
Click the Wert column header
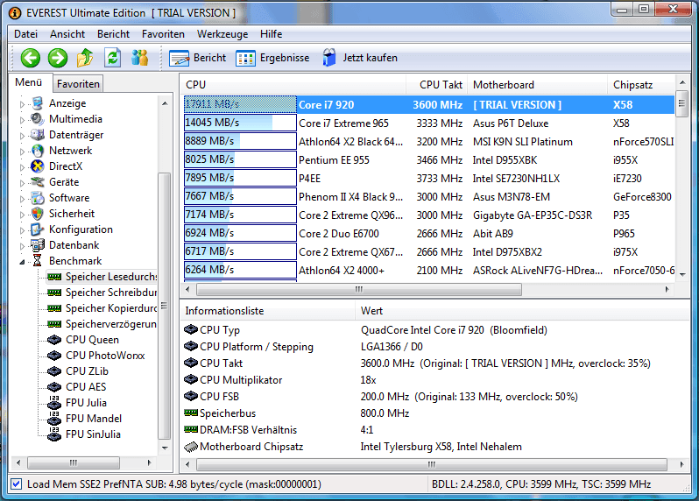(522, 311)
